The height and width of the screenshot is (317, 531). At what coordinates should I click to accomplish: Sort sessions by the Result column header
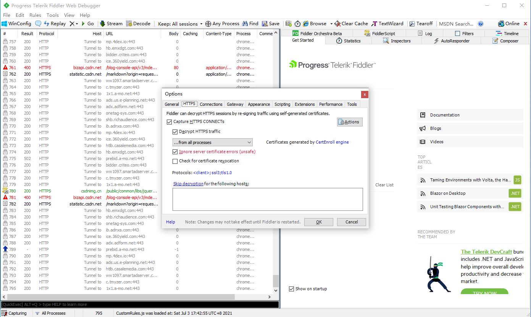pos(27,34)
